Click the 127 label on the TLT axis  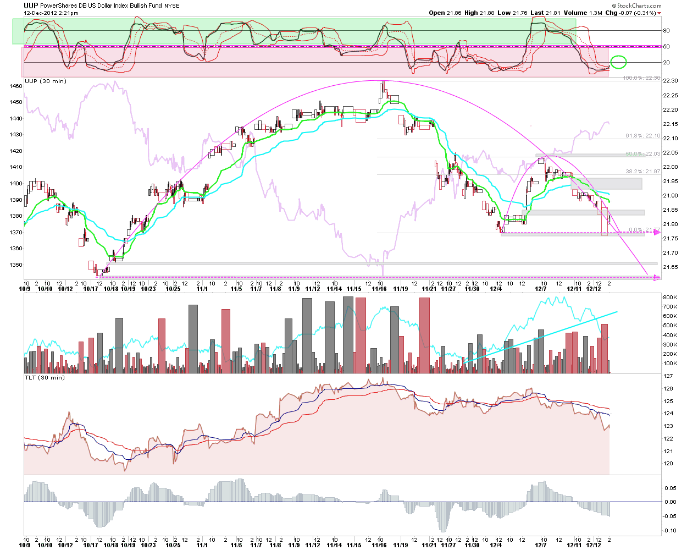tap(668, 376)
